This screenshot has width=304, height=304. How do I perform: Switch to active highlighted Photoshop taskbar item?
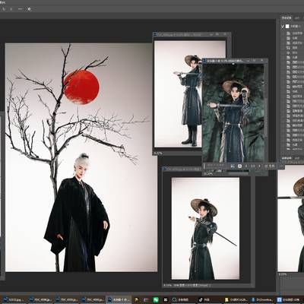[x=119, y=299]
